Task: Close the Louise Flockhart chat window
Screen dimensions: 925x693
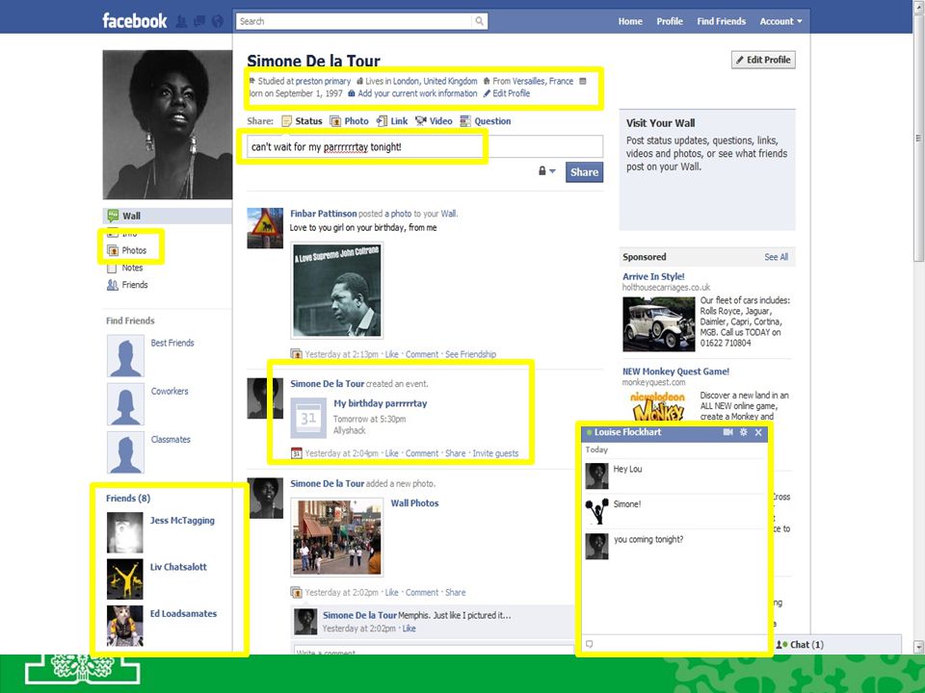Action: [758, 432]
